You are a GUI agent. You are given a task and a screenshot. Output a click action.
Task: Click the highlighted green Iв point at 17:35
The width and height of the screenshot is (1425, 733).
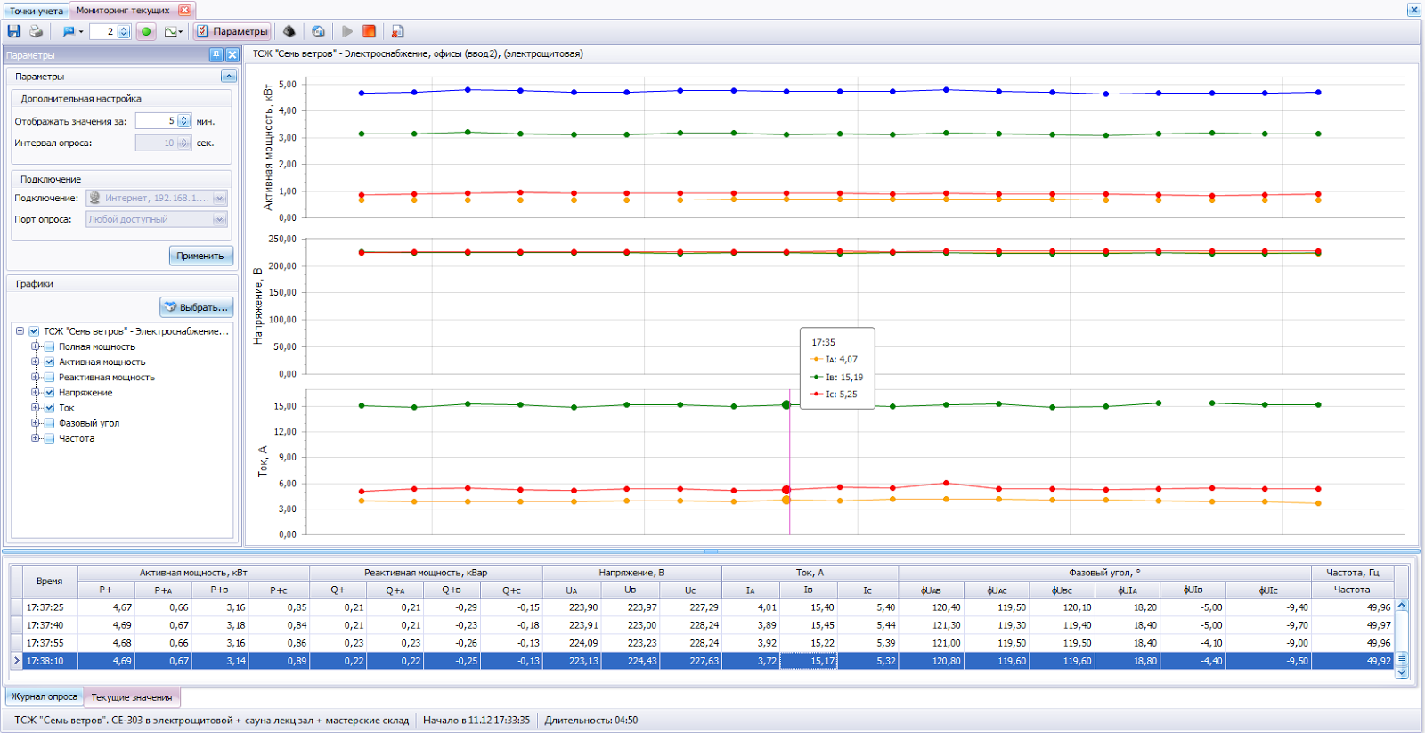pos(786,404)
